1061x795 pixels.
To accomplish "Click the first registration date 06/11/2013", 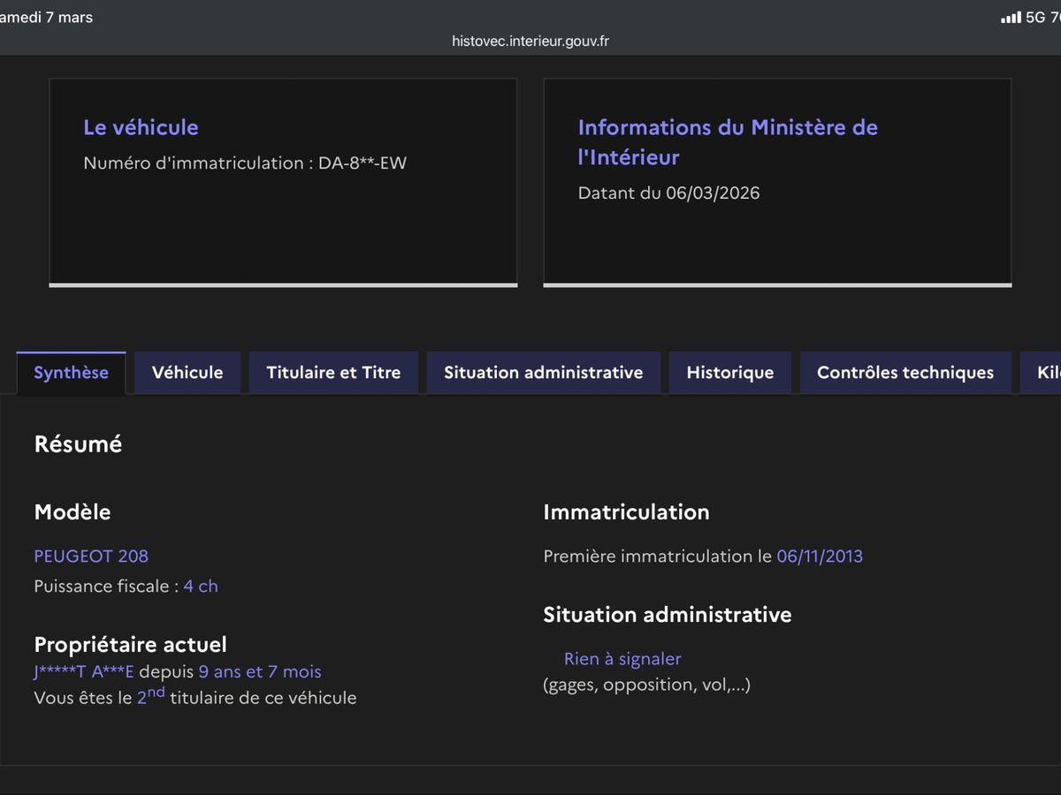I will tap(820, 556).
